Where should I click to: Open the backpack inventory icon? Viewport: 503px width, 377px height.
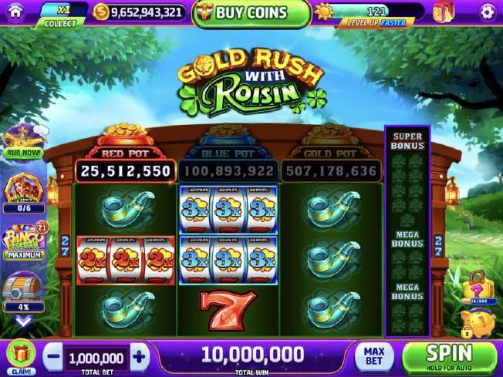tap(444, 12)
